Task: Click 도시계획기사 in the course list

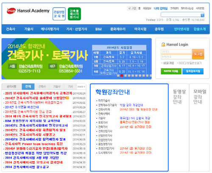Action: click(105, 153)
